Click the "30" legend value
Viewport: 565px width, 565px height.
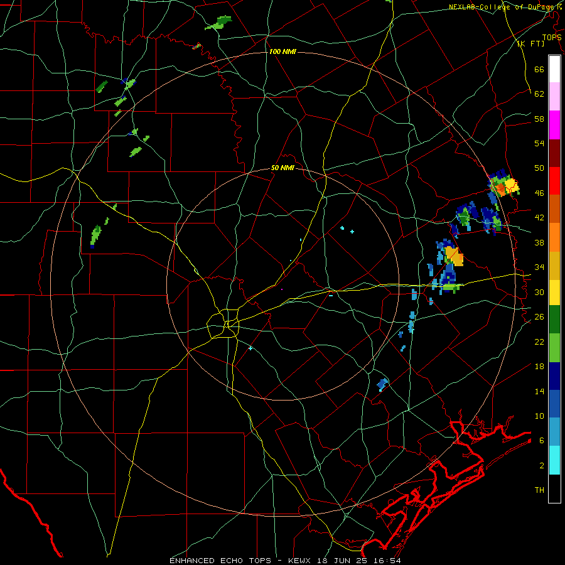coord(539,292)
